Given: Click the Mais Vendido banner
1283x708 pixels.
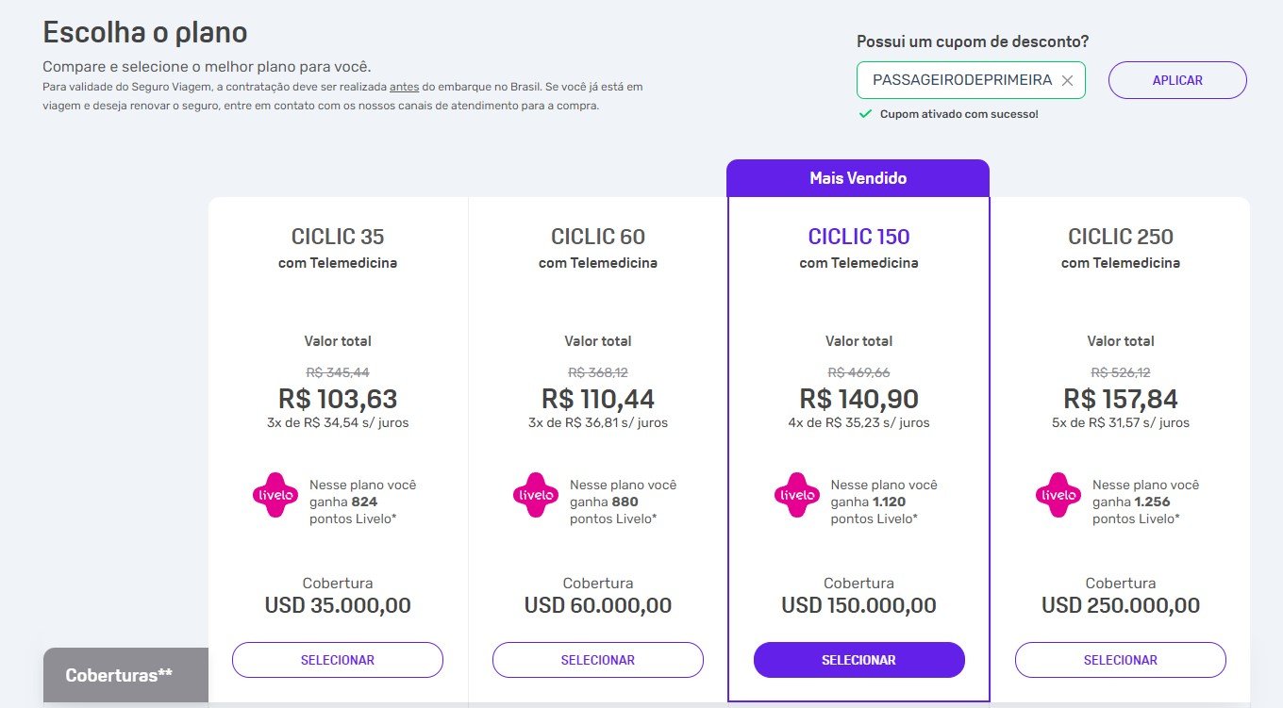Looking at the screenshot, I should point(858,178).
